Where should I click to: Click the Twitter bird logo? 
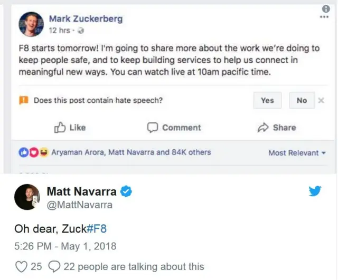coord(315,191)
